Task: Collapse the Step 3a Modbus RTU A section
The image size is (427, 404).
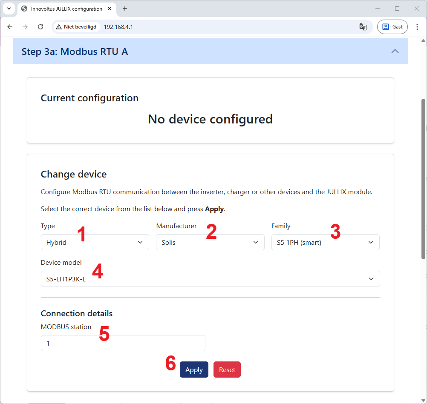Action: coord(395,52)
